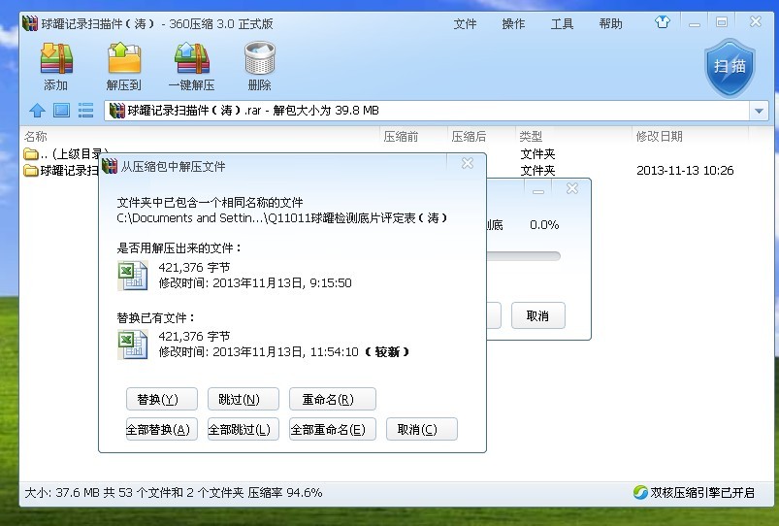779x526 pixels.
Task: Click the 解压到 (Extract to) toolbar icon
Action: 124,66
